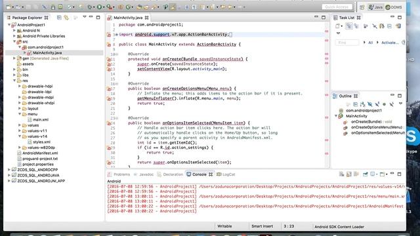The image size is (420, 236).
Task: Click the green Run button in toolbar
Action: [x=99, y=7]
